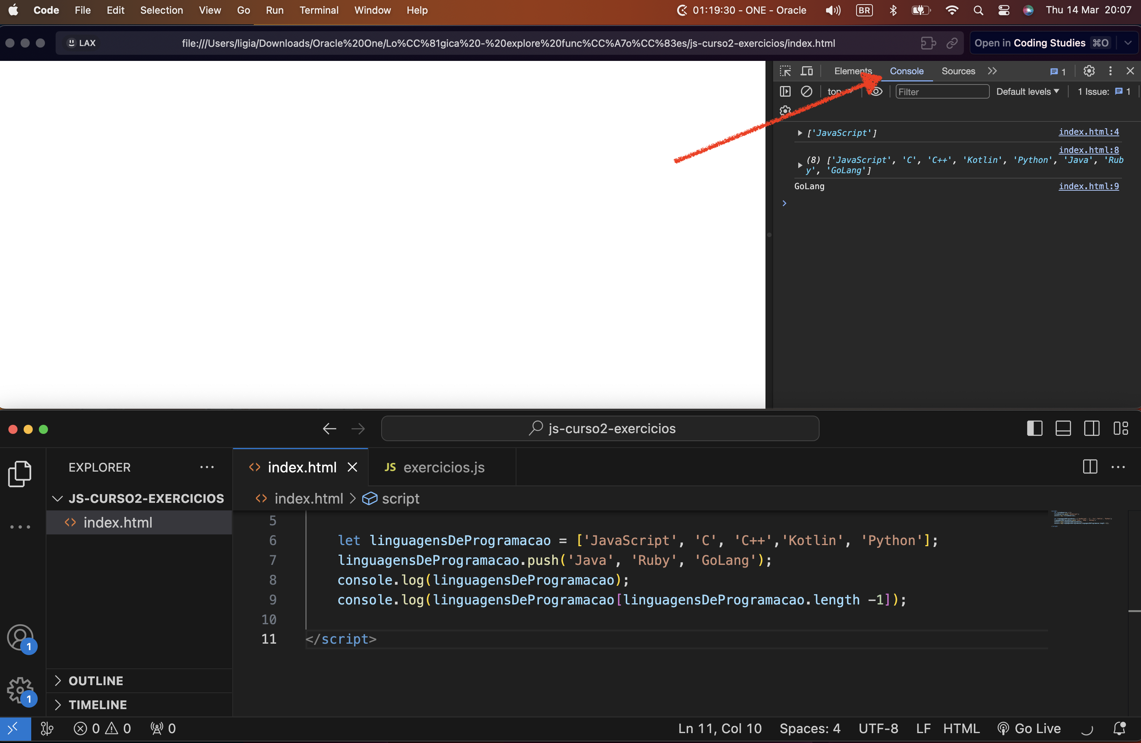1141x743 pixels.
Task: Open index.html:4 source link
Action: click(1088, 132)
